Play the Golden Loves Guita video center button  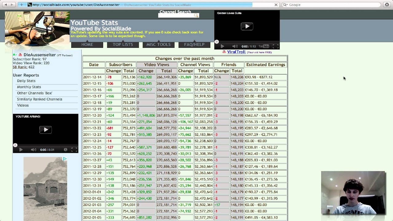pos(247,26)
